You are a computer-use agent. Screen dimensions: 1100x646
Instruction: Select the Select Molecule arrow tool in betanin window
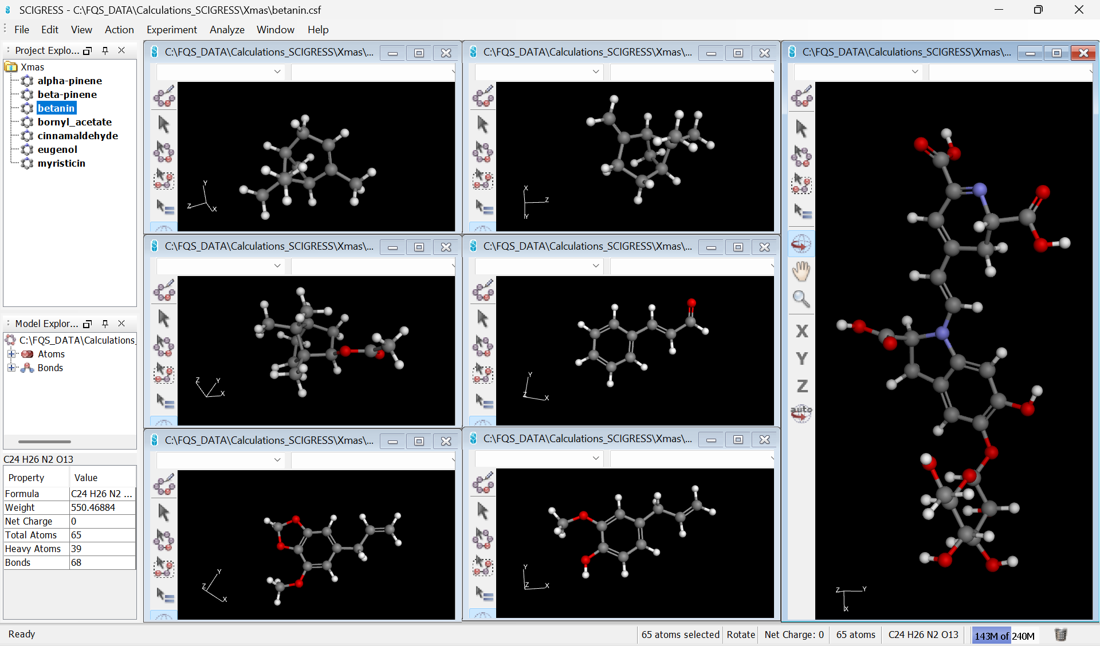tap(801, 156)
